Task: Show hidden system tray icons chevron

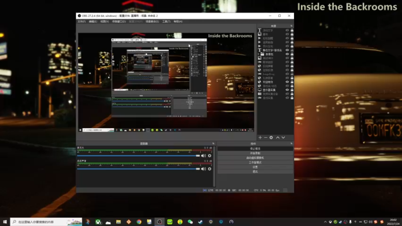Action: pos(325,222)
